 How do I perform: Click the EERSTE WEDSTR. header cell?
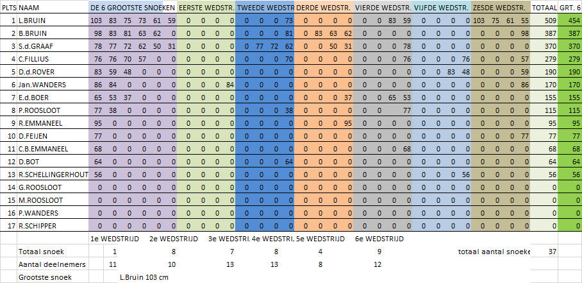click(x=206, y=8)
